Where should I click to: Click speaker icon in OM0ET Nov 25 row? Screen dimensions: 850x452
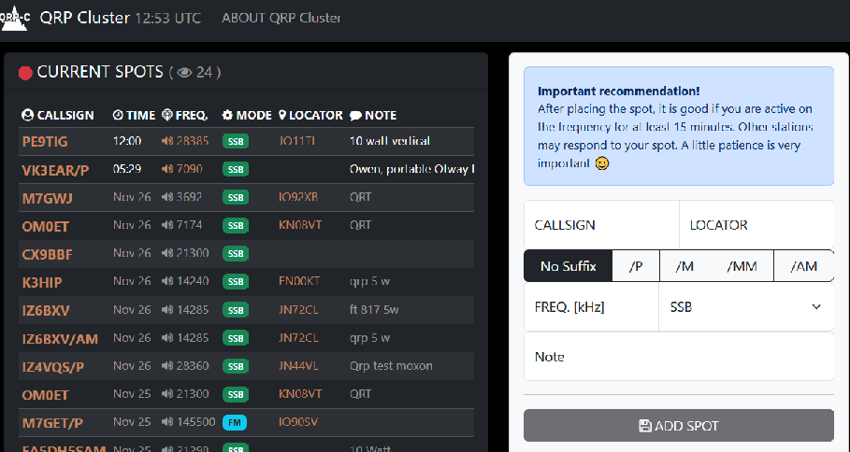167,394
